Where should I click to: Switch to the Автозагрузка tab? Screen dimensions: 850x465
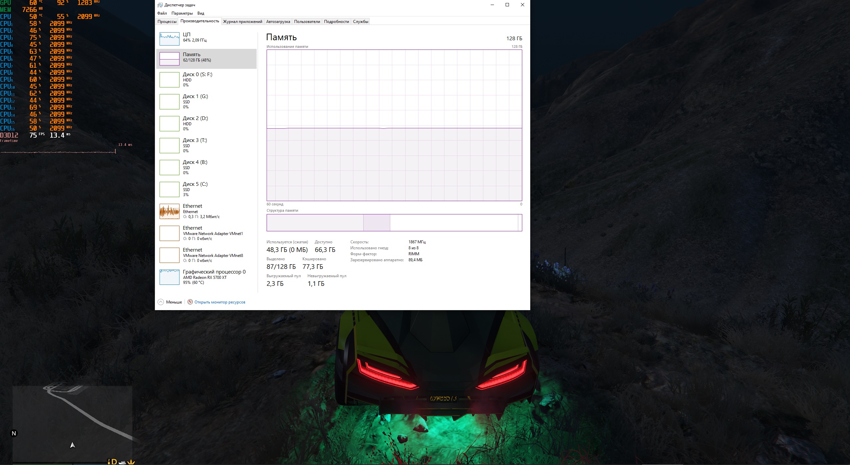click(278, 22)
